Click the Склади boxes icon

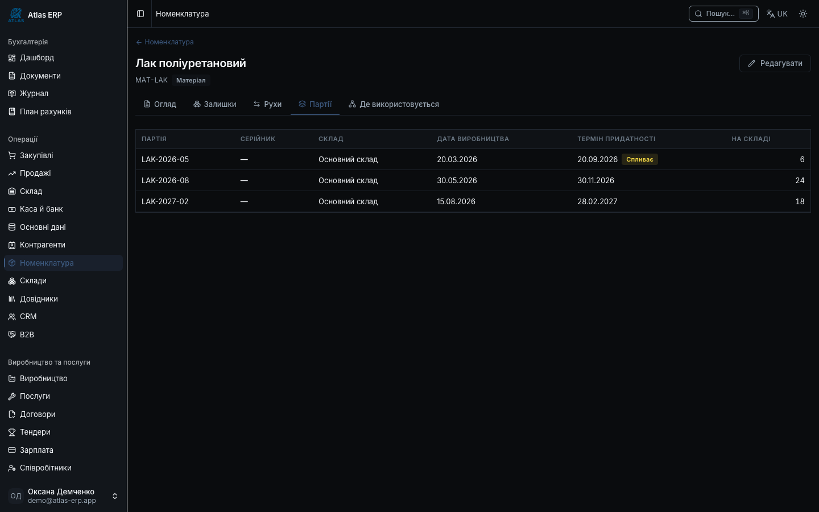[x=12, y=281]
